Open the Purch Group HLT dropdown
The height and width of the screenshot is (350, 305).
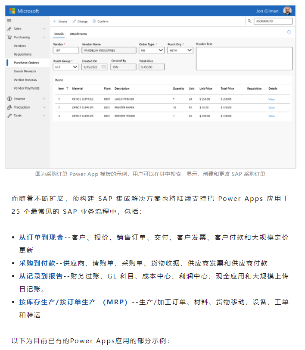(66, 67)
